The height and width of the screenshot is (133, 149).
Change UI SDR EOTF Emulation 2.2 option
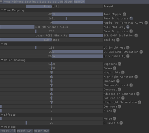coord(52,52)
